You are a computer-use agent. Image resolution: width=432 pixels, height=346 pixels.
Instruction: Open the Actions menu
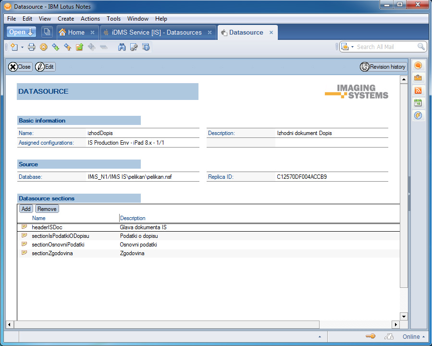(x=90, y=19)
